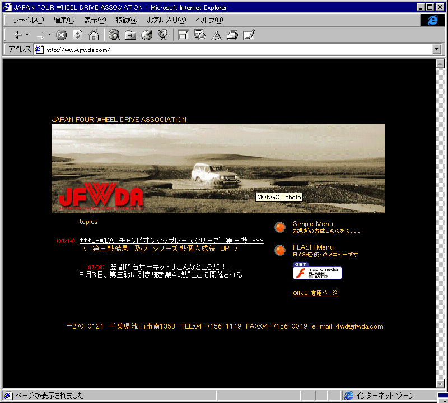Open the Favorites folder toolbar icon

coord(130,35)
